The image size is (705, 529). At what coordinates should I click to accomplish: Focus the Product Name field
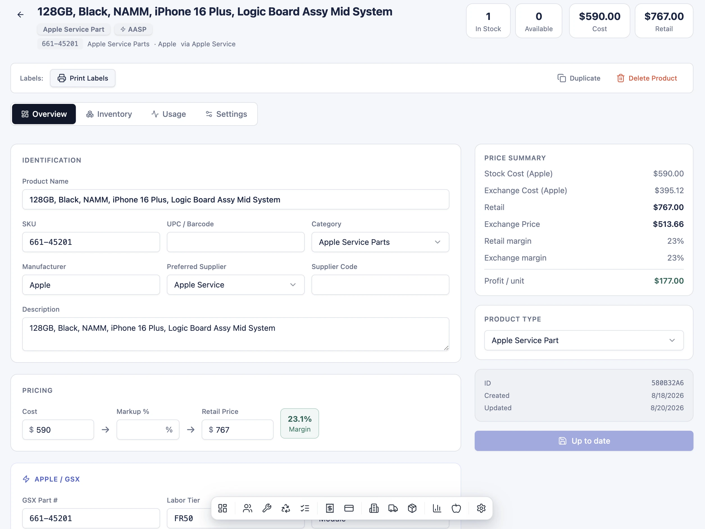tap(236, 199)
